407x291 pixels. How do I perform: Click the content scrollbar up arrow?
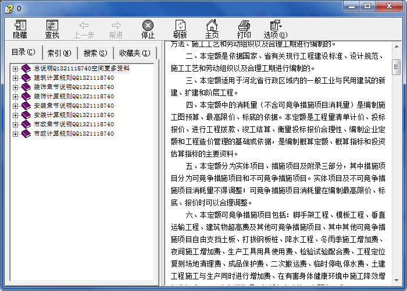(397, 47)
